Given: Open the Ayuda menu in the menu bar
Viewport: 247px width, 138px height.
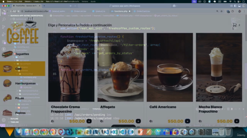Looking at the screenshot, I should pos(93,2).
